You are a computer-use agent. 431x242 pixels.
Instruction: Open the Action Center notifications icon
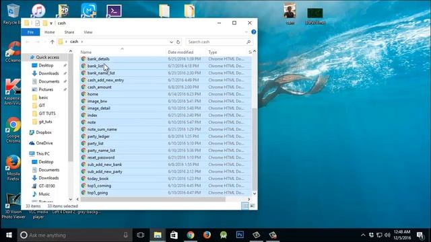420,235
